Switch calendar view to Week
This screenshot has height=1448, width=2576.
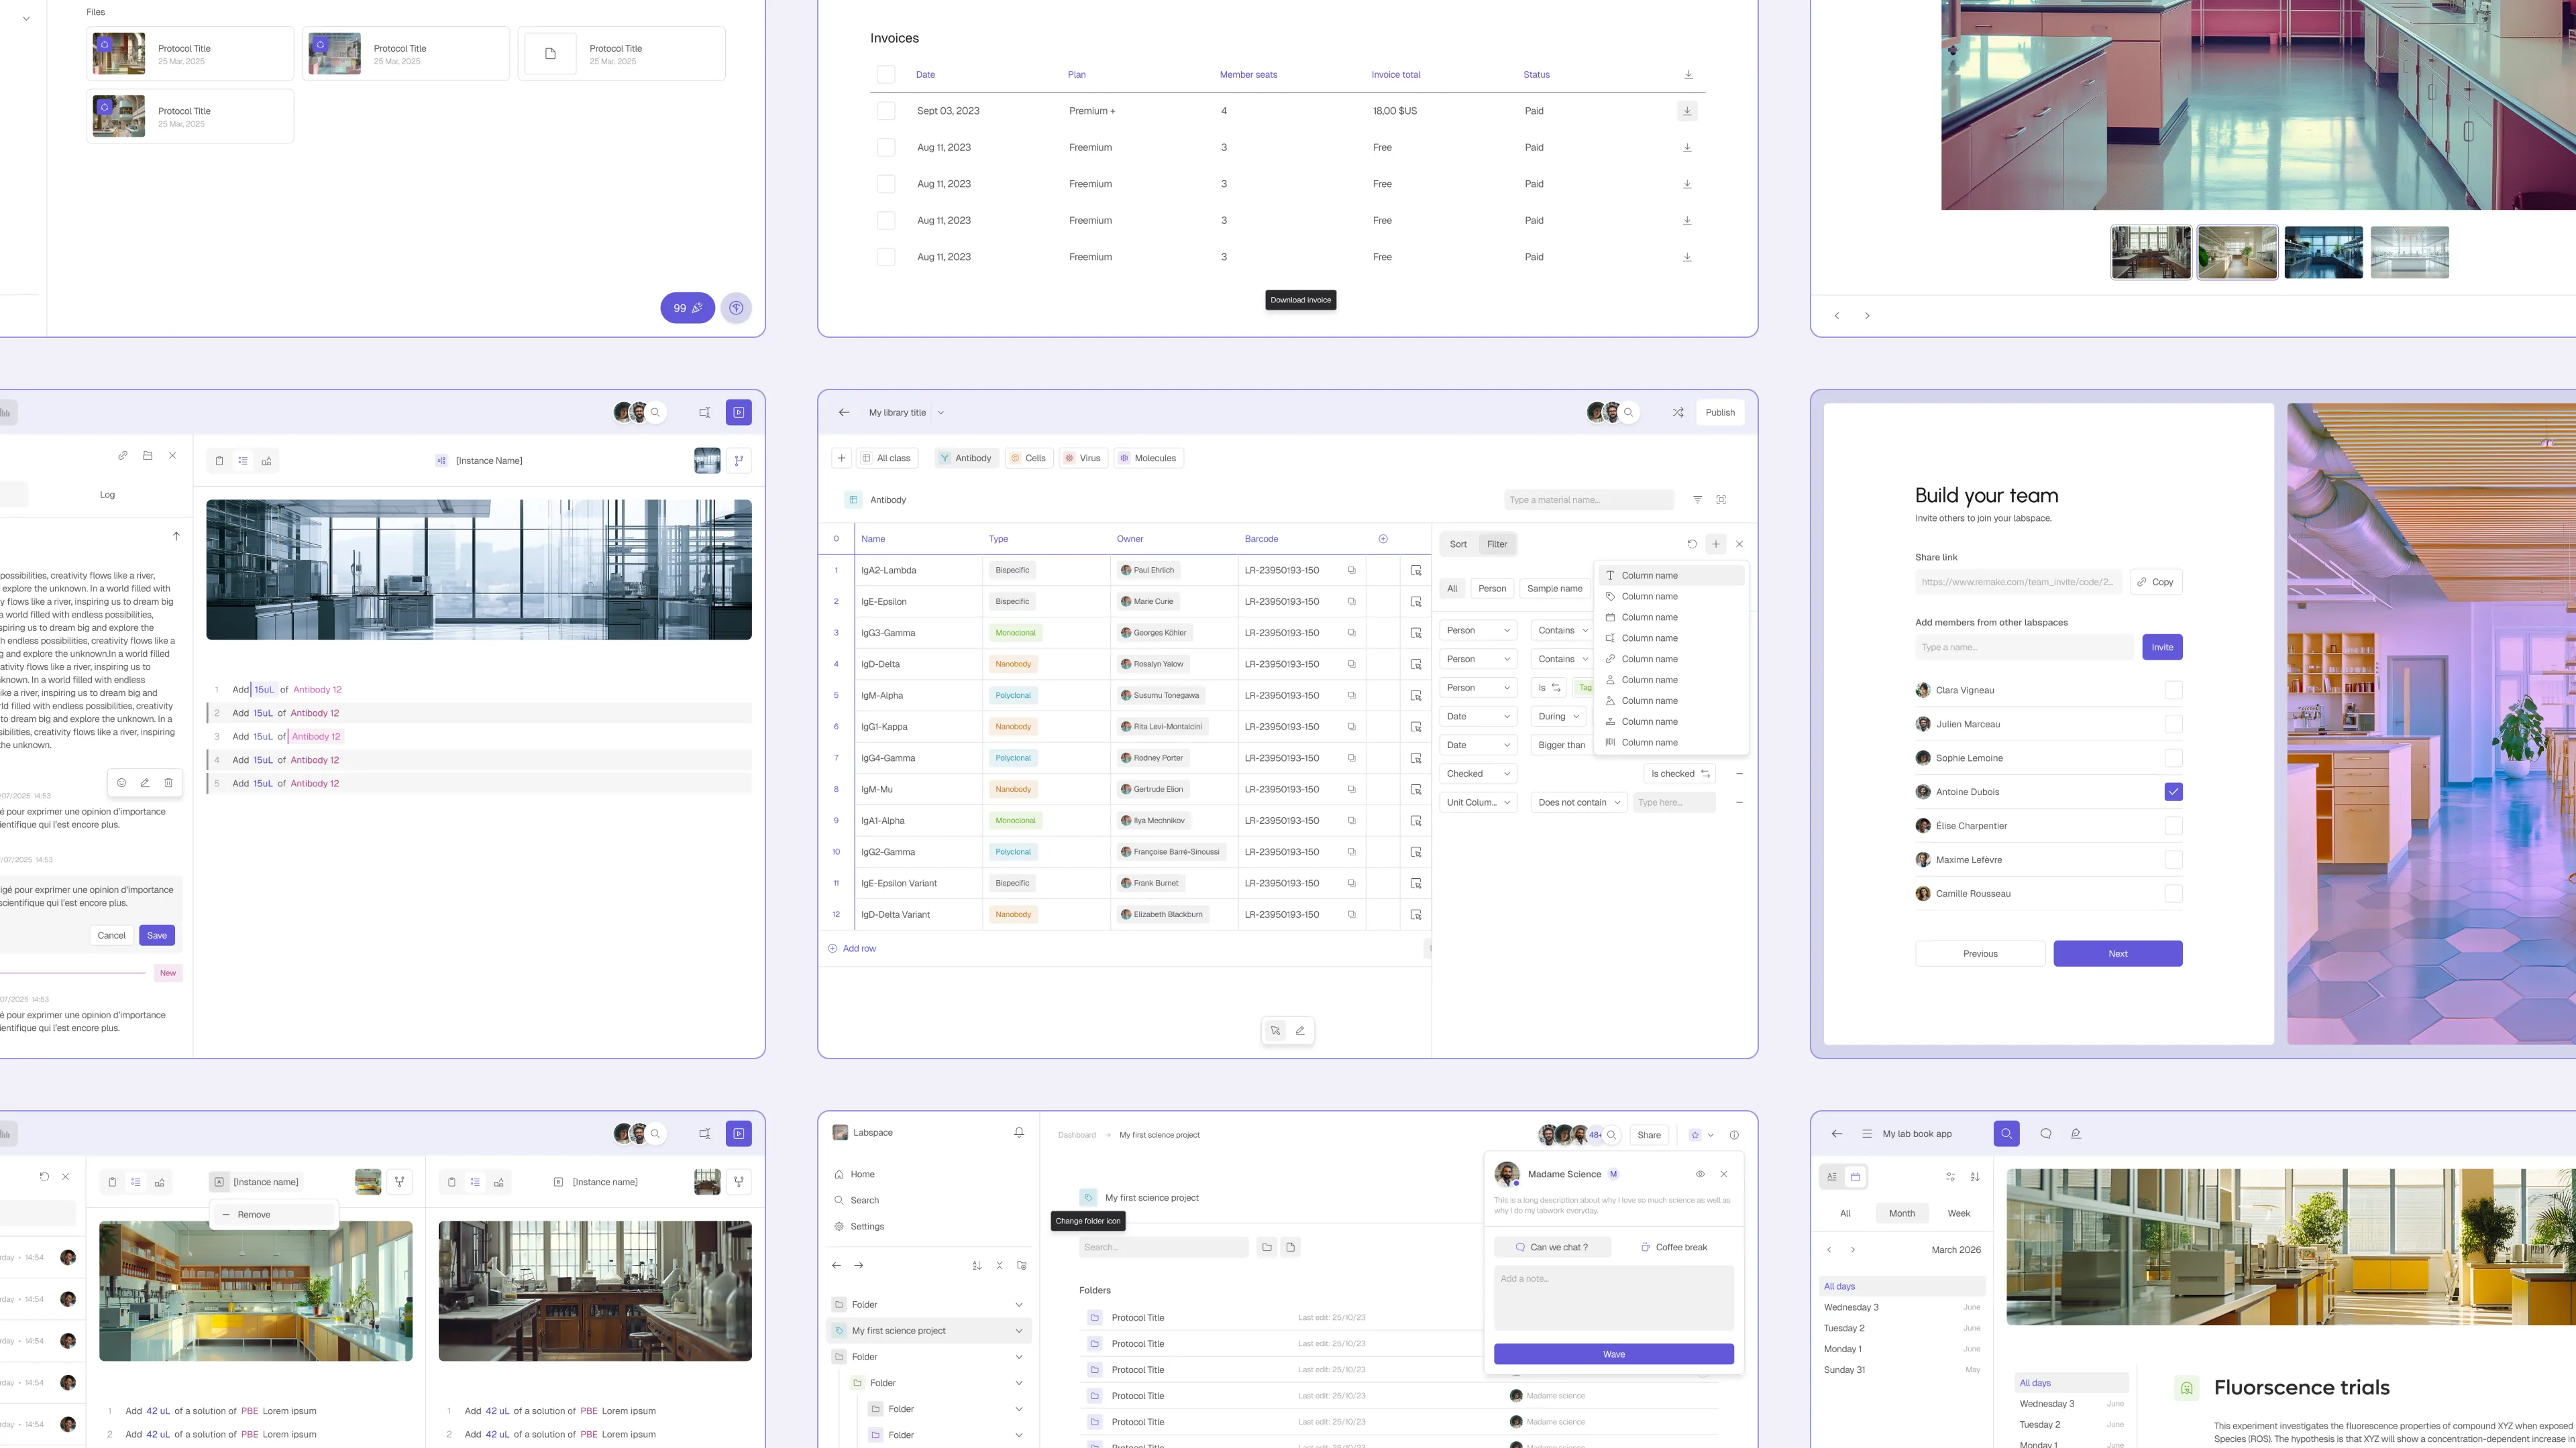coord(1958,1214)
